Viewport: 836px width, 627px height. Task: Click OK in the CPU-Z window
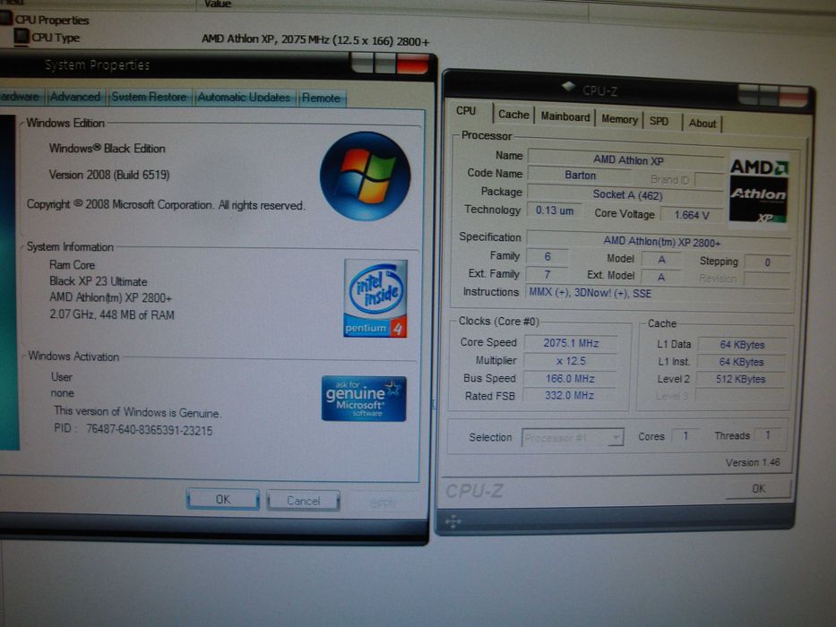(758, 489)
